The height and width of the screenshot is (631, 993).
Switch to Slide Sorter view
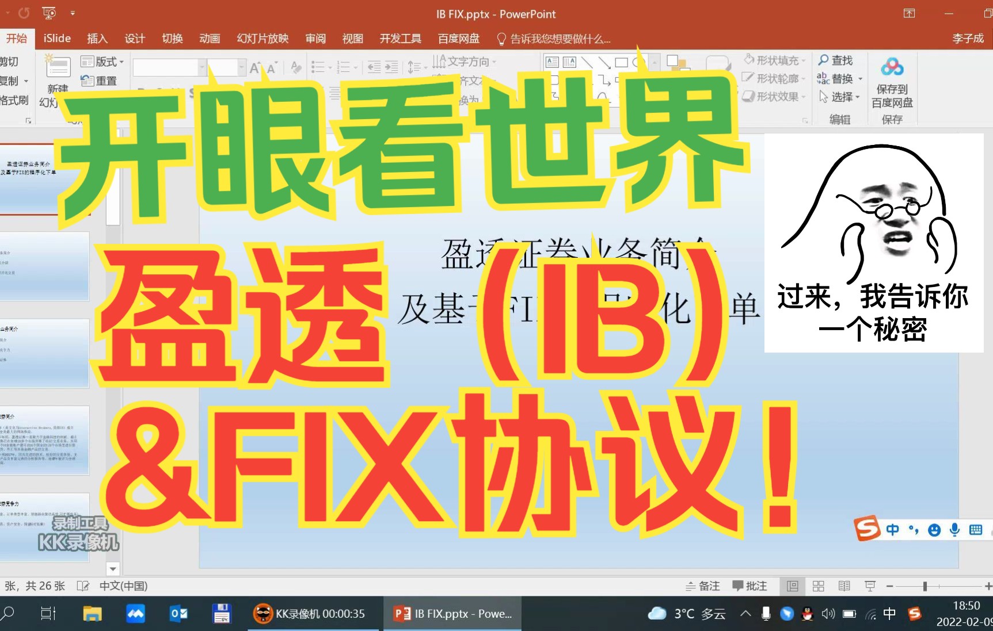point(819,586)
